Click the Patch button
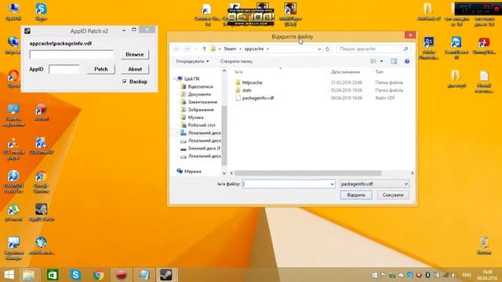 [x=101, y=69]
